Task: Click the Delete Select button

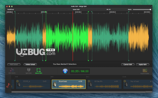Action: click(30, 65)
